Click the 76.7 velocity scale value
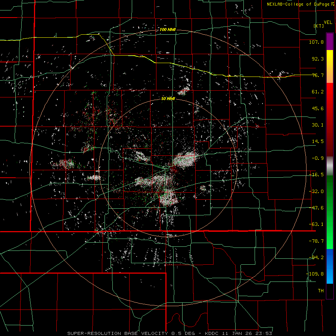336x336 pixels. [x=318, y=75]
